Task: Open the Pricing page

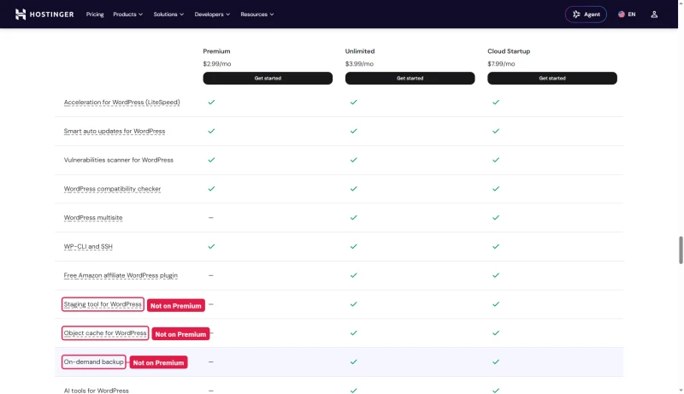Action: (95, 15)
